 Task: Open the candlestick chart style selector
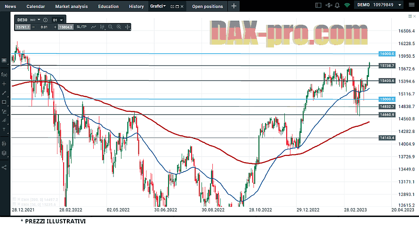[102, 27]
